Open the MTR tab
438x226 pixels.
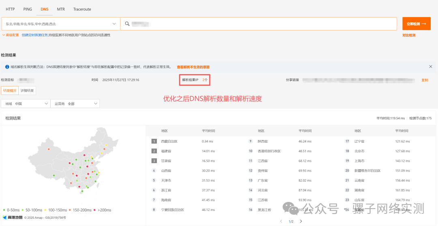tap(61, 9)
